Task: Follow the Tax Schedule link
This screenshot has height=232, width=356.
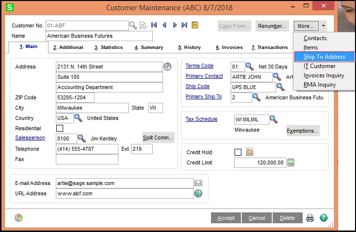Action: (201, 119)
